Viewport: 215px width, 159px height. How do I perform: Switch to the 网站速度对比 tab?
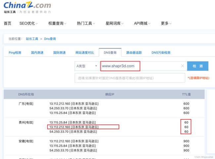point(85,53)
